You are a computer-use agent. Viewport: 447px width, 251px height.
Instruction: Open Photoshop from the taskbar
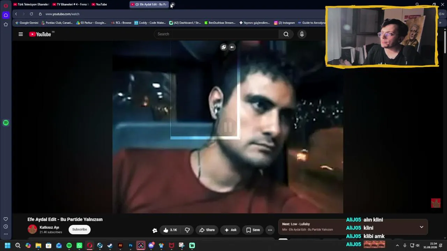tap(131, 245)
